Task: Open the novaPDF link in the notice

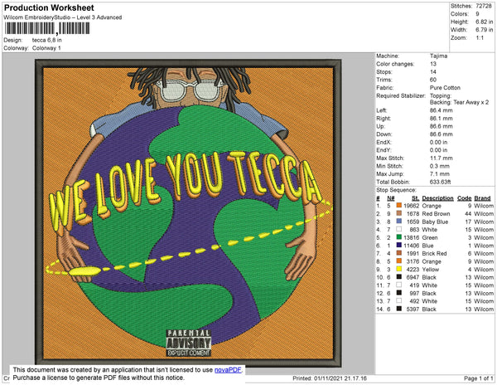Action: tap(228, 370)
